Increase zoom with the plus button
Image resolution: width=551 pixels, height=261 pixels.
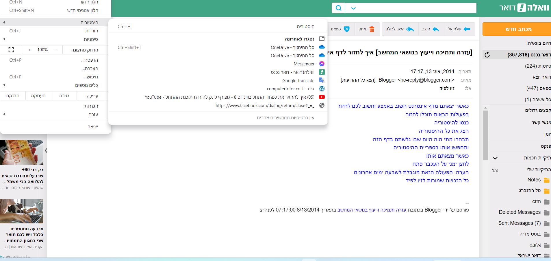(29, 50)
